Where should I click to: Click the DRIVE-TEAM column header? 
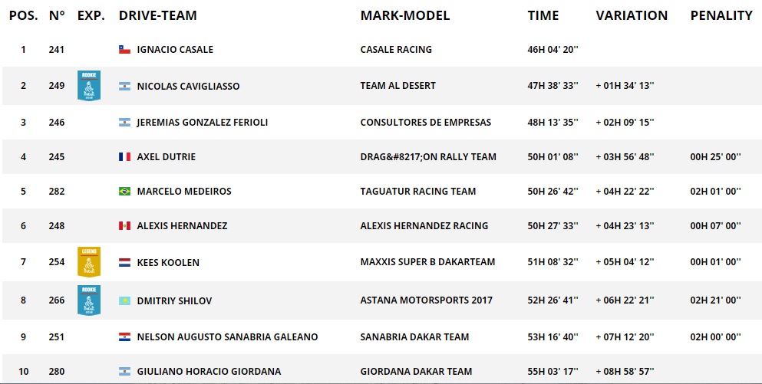point(157,15)
